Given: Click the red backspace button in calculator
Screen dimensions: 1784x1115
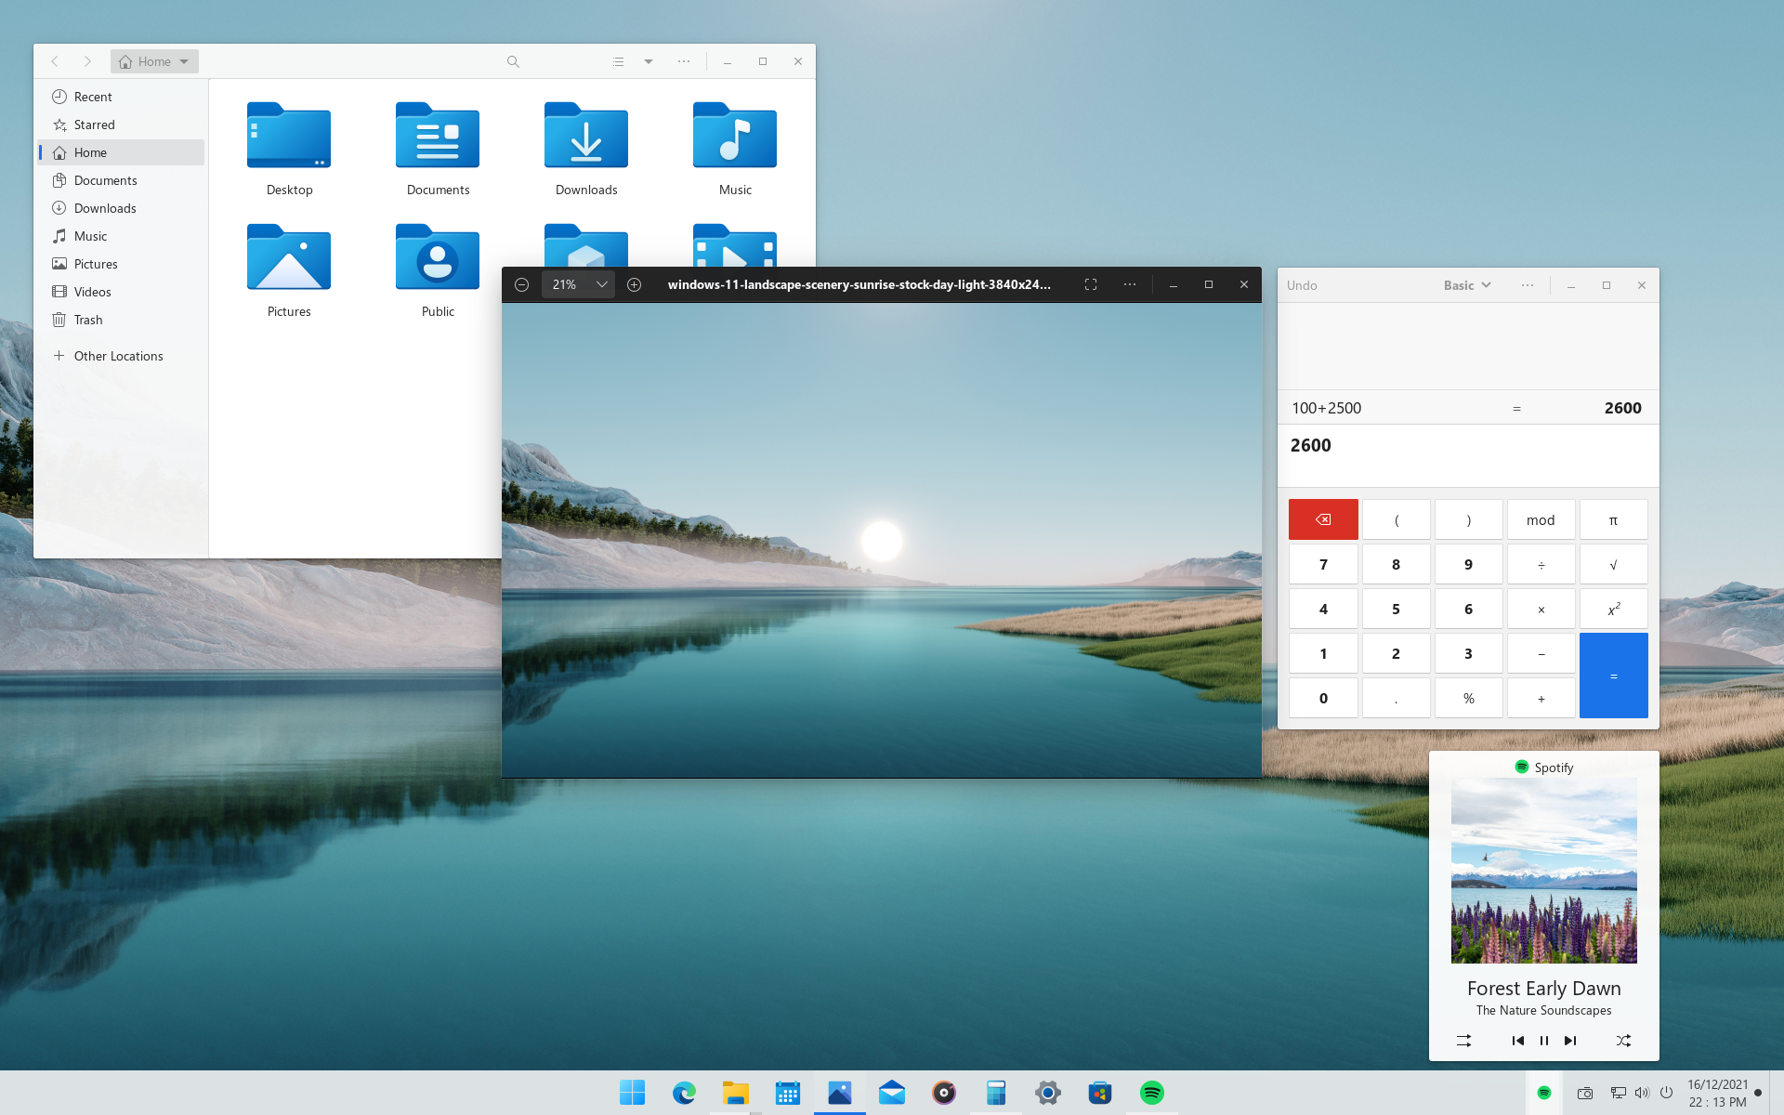Looking at the screenshot, I should (x=1323, y=519).
